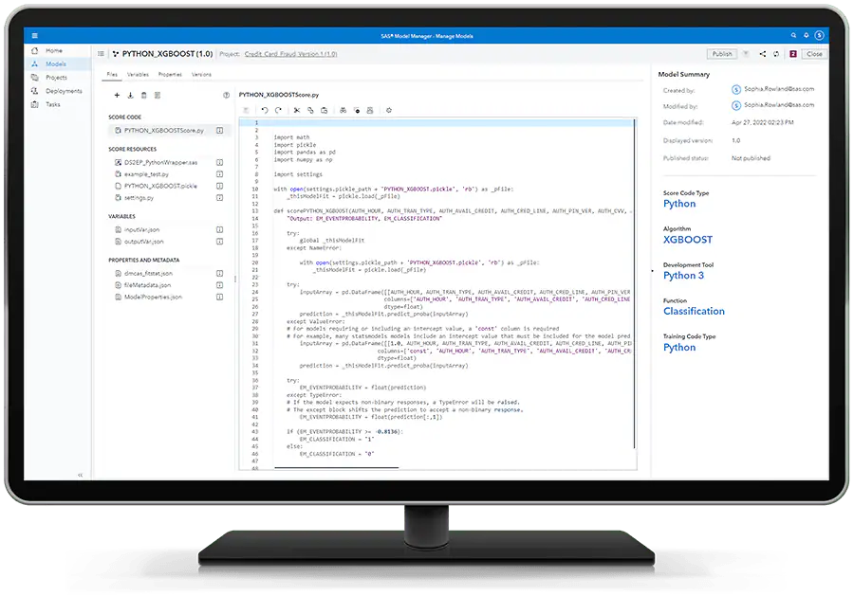Add a new file with plus icon
854x596 pixels.
(117, 95)
